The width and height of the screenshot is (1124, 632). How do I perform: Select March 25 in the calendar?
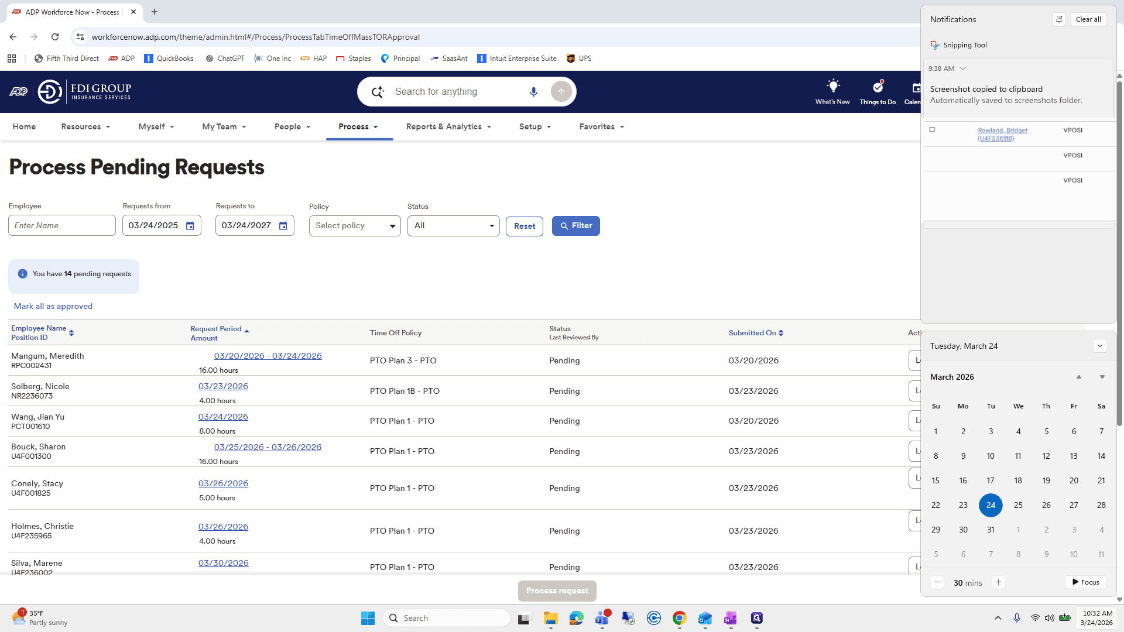[x=1018, y=505]
